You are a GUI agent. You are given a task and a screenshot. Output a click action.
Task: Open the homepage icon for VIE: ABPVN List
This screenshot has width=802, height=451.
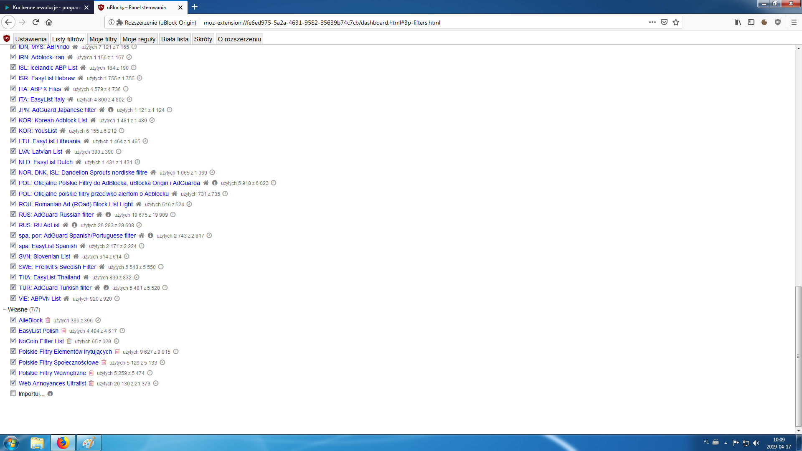pos(66,298)
